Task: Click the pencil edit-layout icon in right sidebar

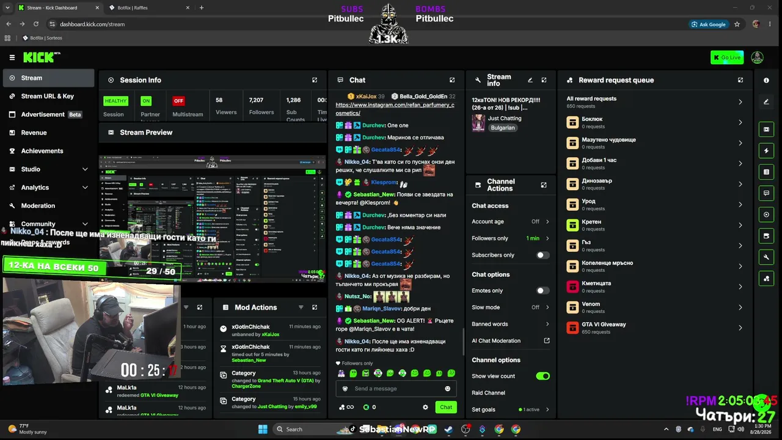Action: click(766, 101)
